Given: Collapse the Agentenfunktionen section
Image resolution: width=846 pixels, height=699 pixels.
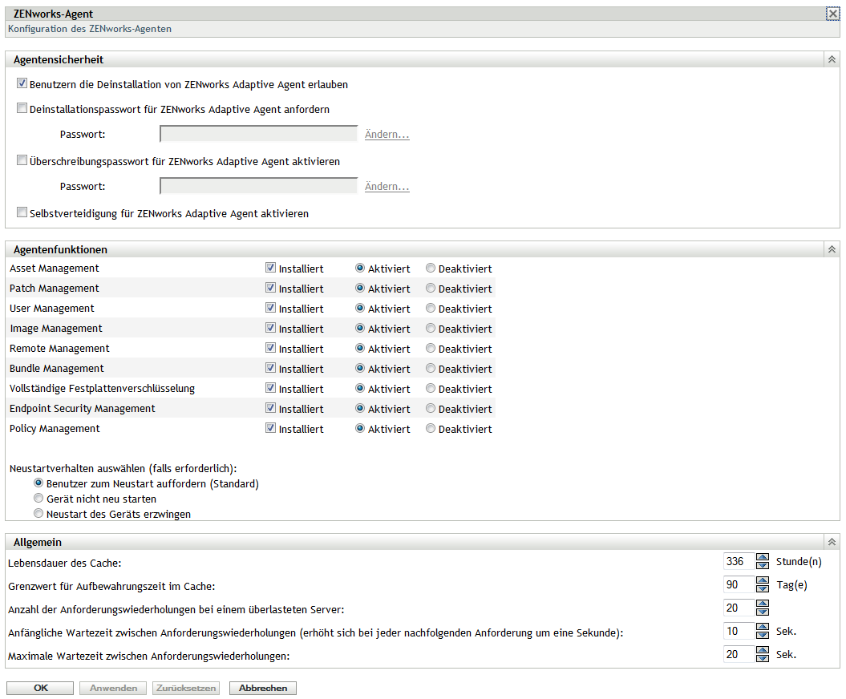Looking at the screenshot, I should pyautogui.click(x=832, y=249).
